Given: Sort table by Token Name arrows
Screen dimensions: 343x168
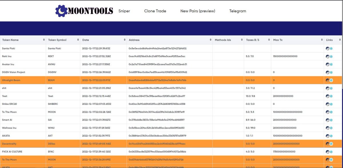Looking at the screenshot, I should [x=44, y=40].
